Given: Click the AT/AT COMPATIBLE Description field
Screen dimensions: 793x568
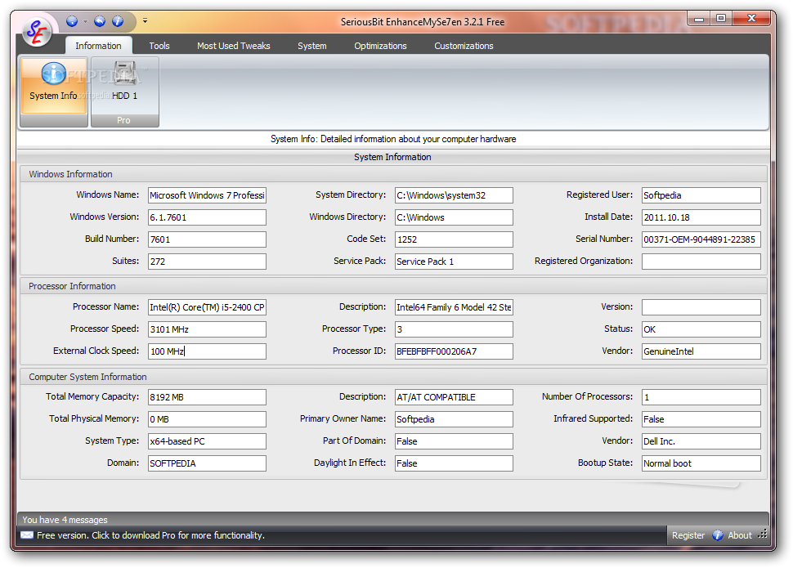Looking at the screenshot, I should 455,397.
